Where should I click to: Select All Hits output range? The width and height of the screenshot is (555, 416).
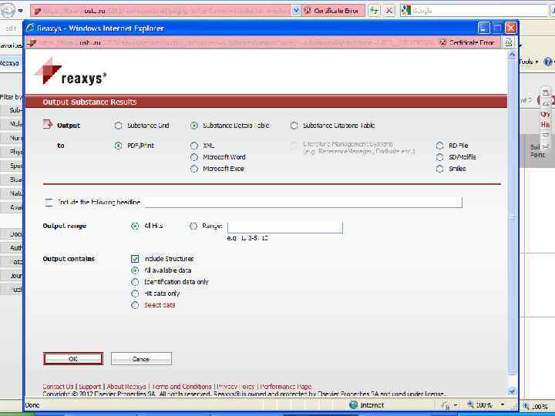[x=135, y=226]
